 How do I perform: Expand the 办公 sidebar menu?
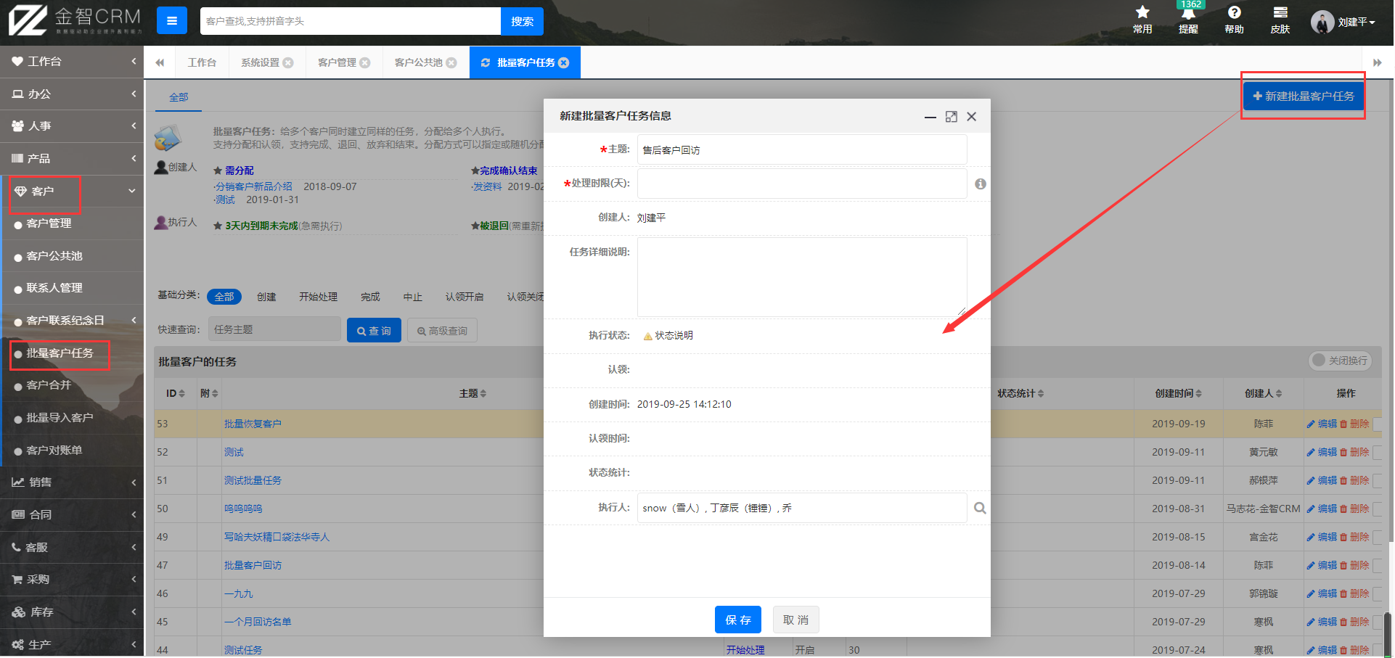tap(72, 94)
